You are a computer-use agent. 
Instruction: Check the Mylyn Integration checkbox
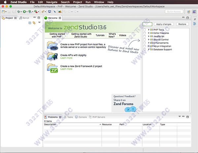point(145,46)
